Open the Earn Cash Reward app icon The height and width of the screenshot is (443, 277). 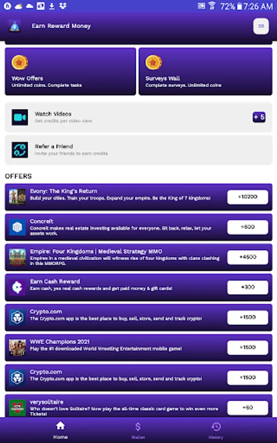pyautogui.click(x=17, y=287)
